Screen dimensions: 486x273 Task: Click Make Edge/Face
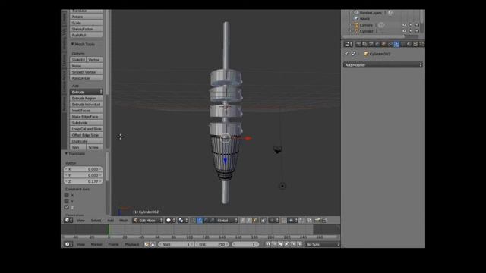pos(86,117)
